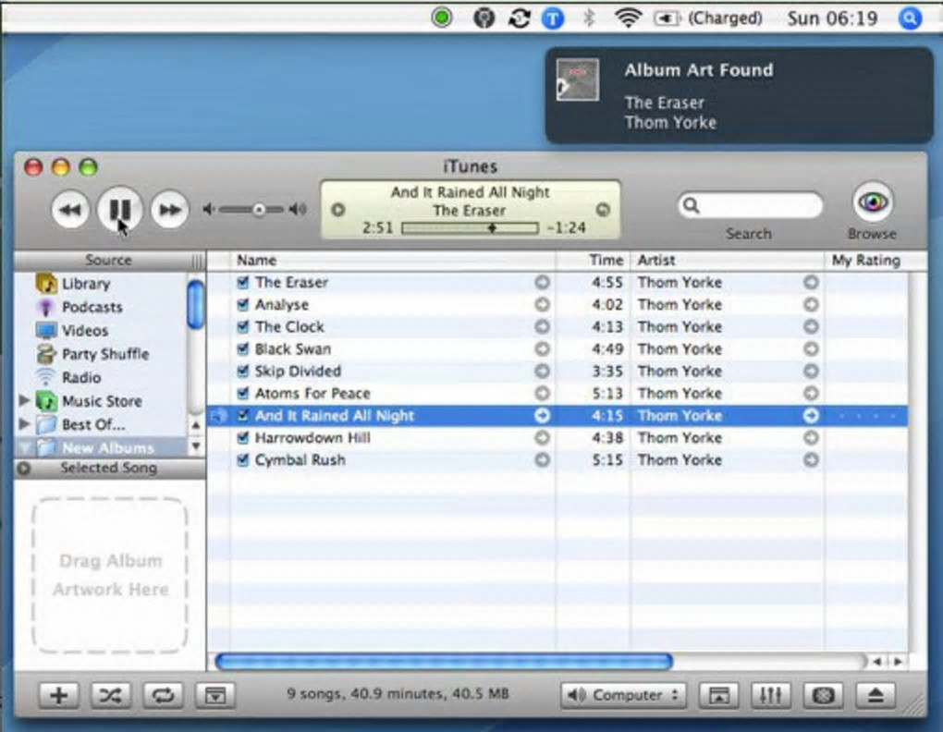Expand the Music Store disclosure triangle
Image resolution: width=943 pixels, height=732 pixels.
click(x=24, y=400)
